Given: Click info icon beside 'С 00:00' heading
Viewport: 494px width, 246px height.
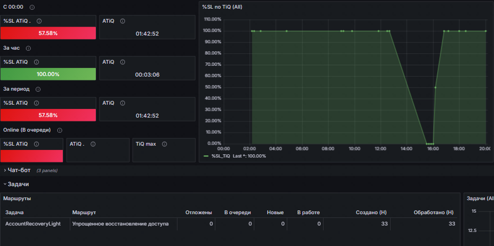Looking at the screenshot, I should click(x=32, y=8).
